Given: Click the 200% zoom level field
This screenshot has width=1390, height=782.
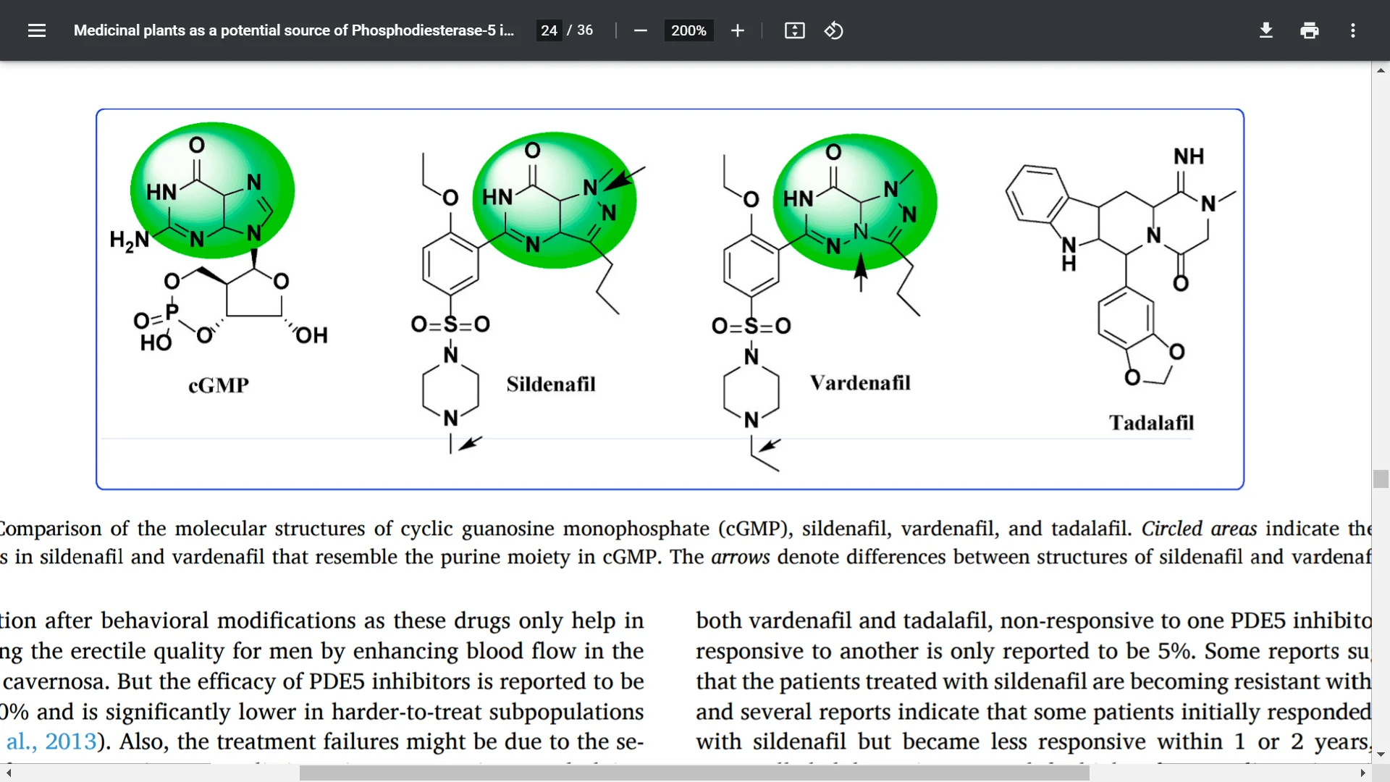Looking at the screenshot, I should [688, 30].
